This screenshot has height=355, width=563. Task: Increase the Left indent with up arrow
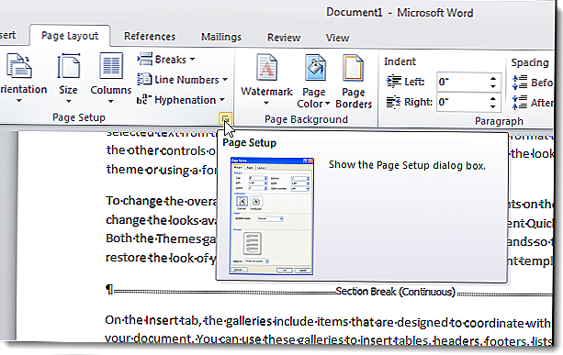click(x=493, y=78)
